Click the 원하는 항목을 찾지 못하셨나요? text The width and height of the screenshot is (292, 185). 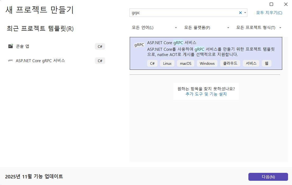(206, 89)
